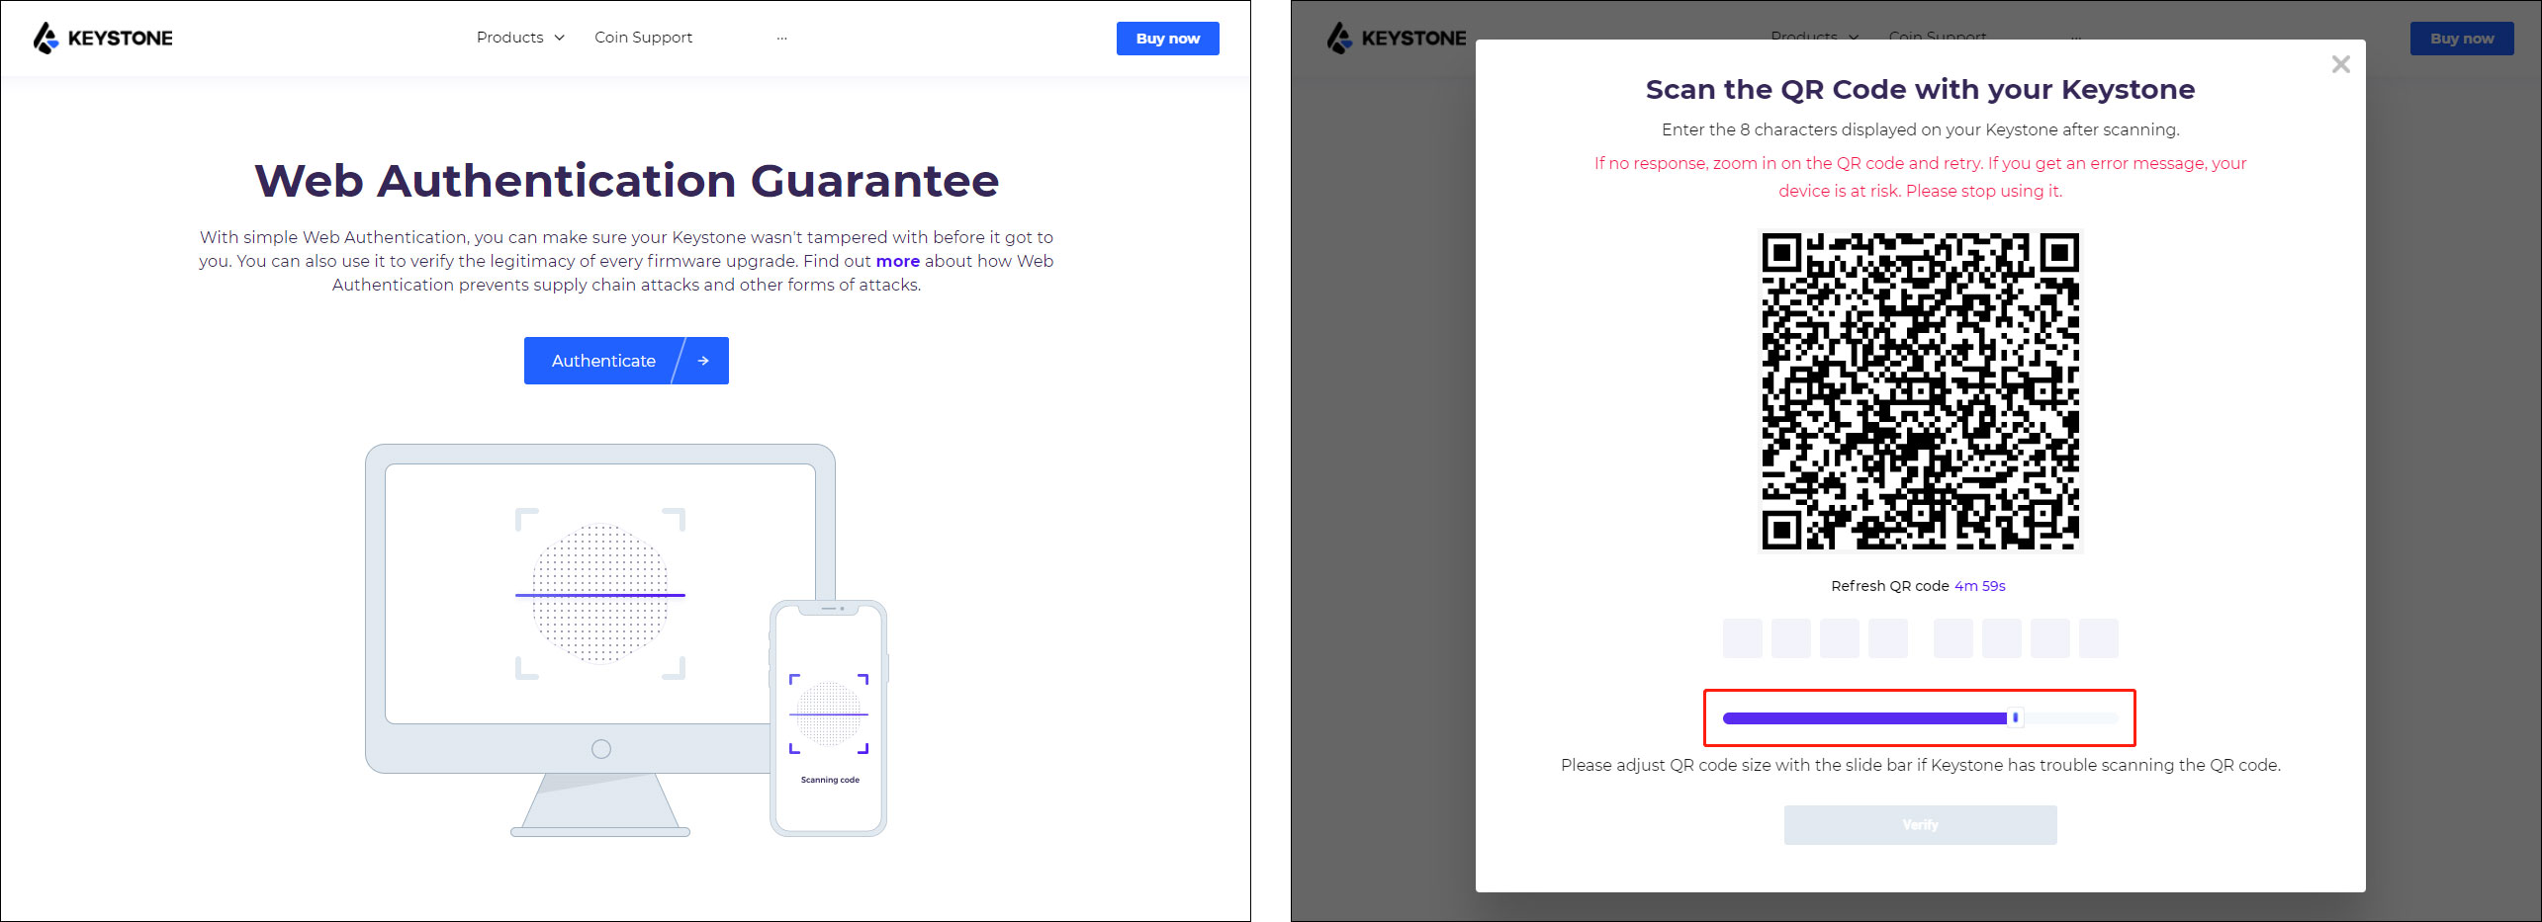Click the phone showing Scanning code illustration
Viewport: 2542px width, 922px height.
(828, 716)
